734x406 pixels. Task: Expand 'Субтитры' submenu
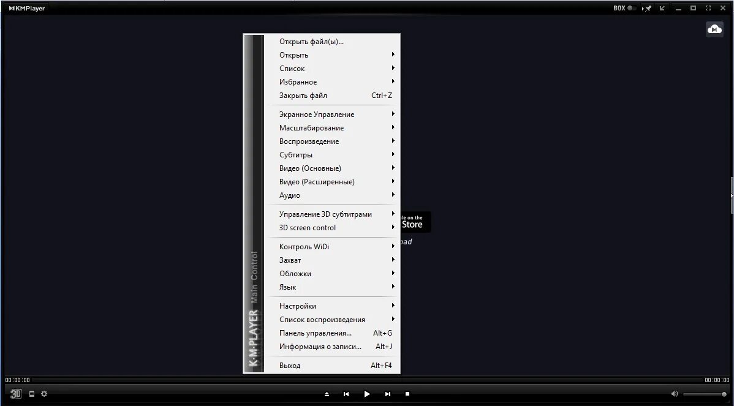click(332, 155)
